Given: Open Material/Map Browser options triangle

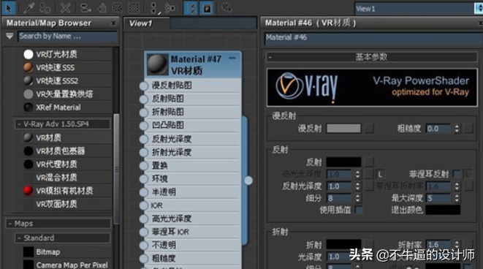Looking at the screenshot, I should (9, 37).
